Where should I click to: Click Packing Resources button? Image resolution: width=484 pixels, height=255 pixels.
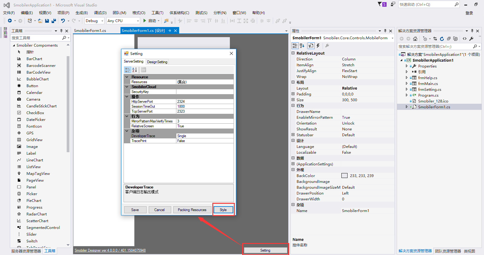192,210
